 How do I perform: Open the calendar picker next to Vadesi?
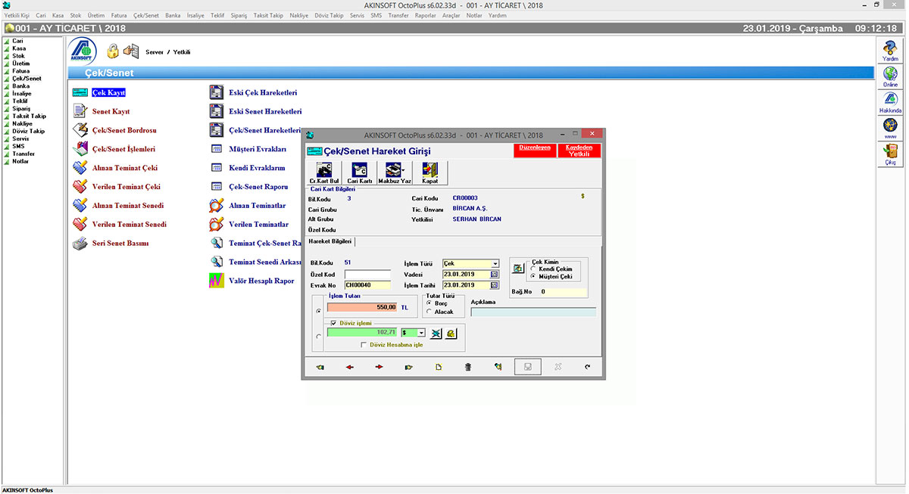495,275
